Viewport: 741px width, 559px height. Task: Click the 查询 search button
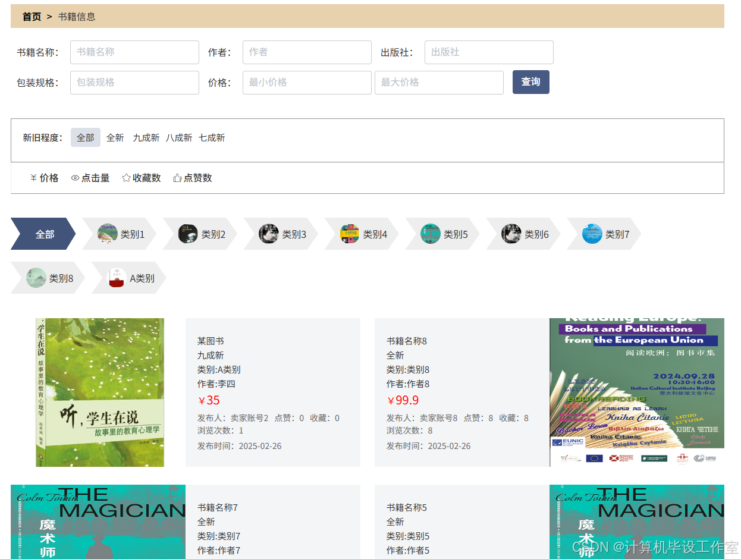tap(531, 82)
